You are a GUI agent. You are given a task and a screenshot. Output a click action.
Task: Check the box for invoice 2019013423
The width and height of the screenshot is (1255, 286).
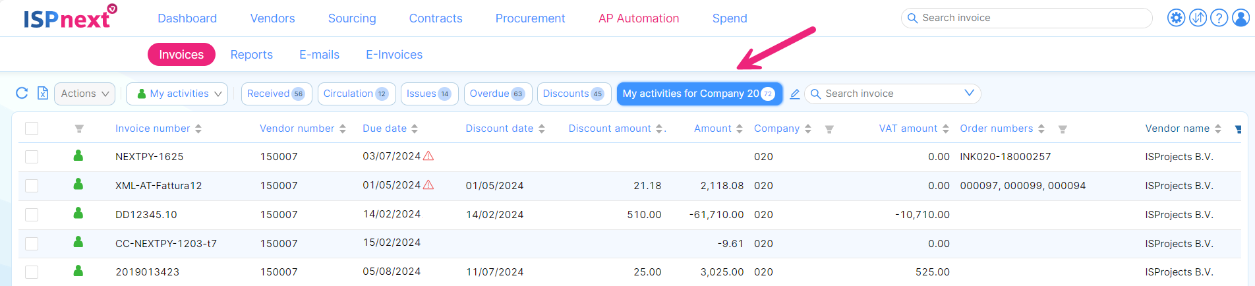(x=32, y=272)
